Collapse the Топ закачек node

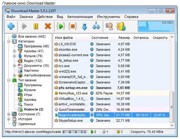tap(9, 80)
